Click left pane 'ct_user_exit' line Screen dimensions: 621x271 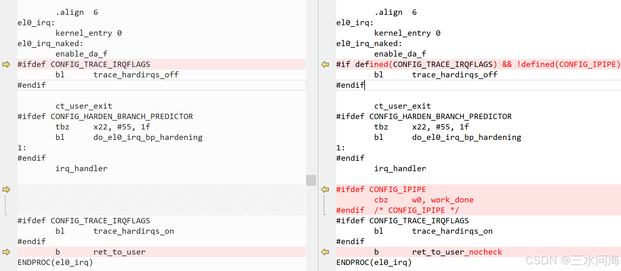[x=84, y=106]
